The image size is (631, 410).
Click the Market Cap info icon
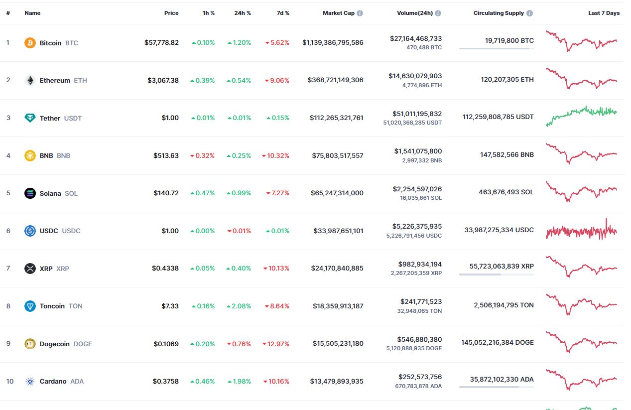360,13
